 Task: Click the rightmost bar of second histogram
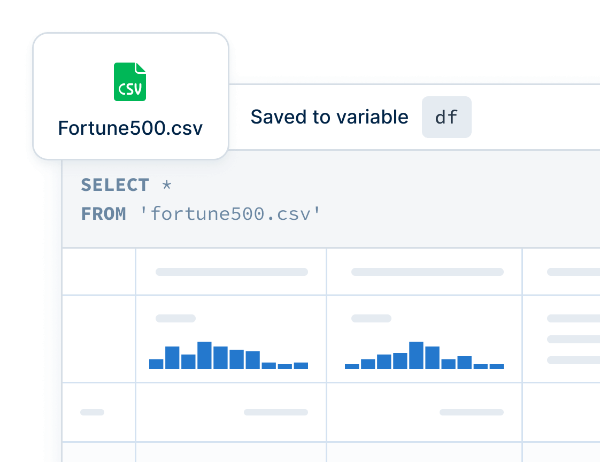point(496,366)
